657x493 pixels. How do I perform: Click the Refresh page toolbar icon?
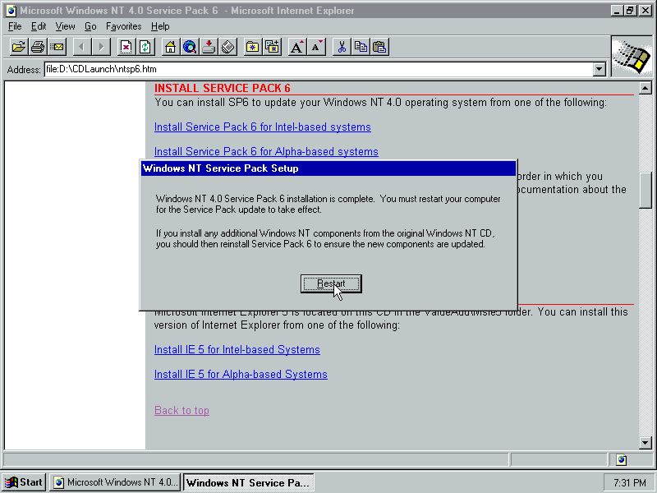click(x=145, y=47)
